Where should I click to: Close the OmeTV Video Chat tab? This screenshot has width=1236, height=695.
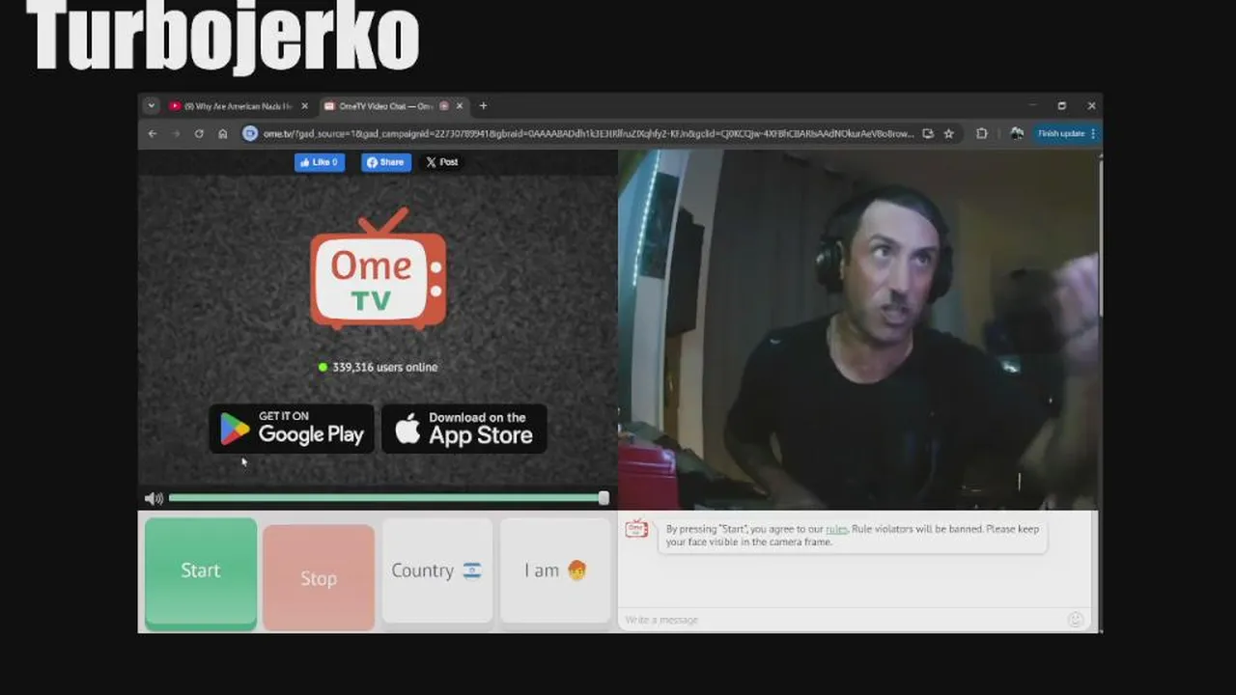(x=460, y=106)
